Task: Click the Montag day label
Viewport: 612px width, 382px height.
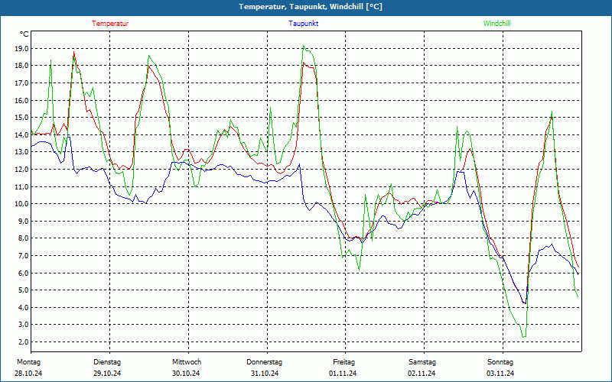Action: 28,362
